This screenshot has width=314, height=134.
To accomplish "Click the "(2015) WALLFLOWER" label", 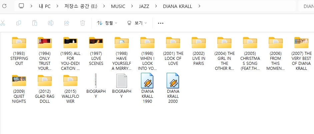I will coord(70,96).
